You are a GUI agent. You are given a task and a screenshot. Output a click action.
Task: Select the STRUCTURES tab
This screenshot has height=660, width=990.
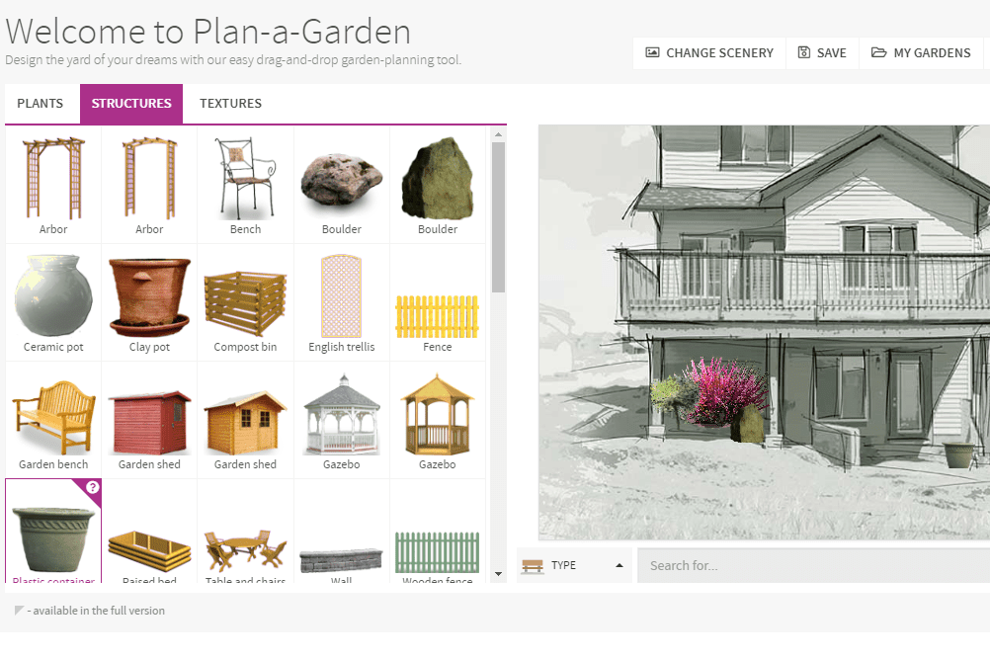point(131,104)
